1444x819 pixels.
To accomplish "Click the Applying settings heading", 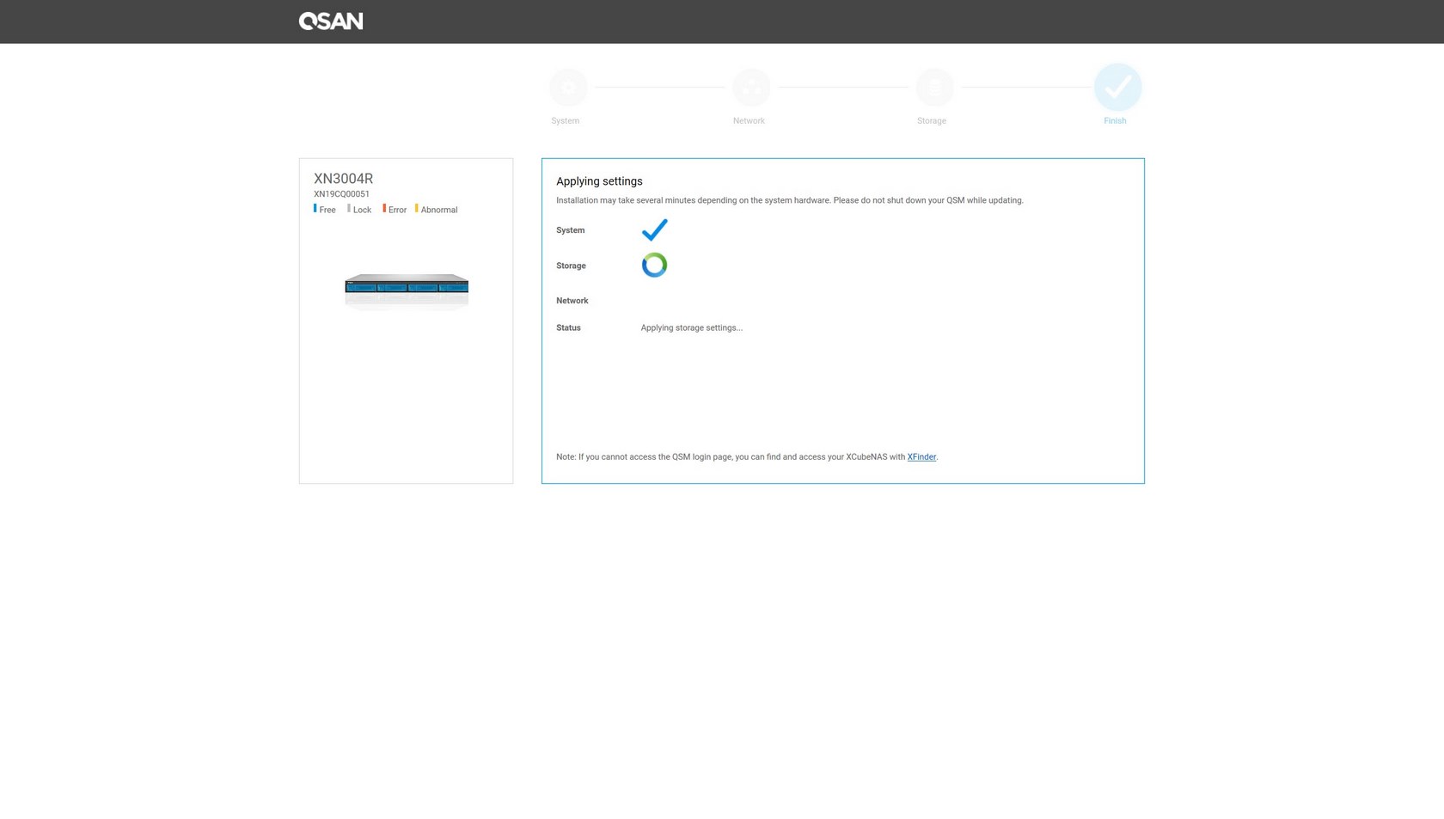I will (x=599, y=181).
